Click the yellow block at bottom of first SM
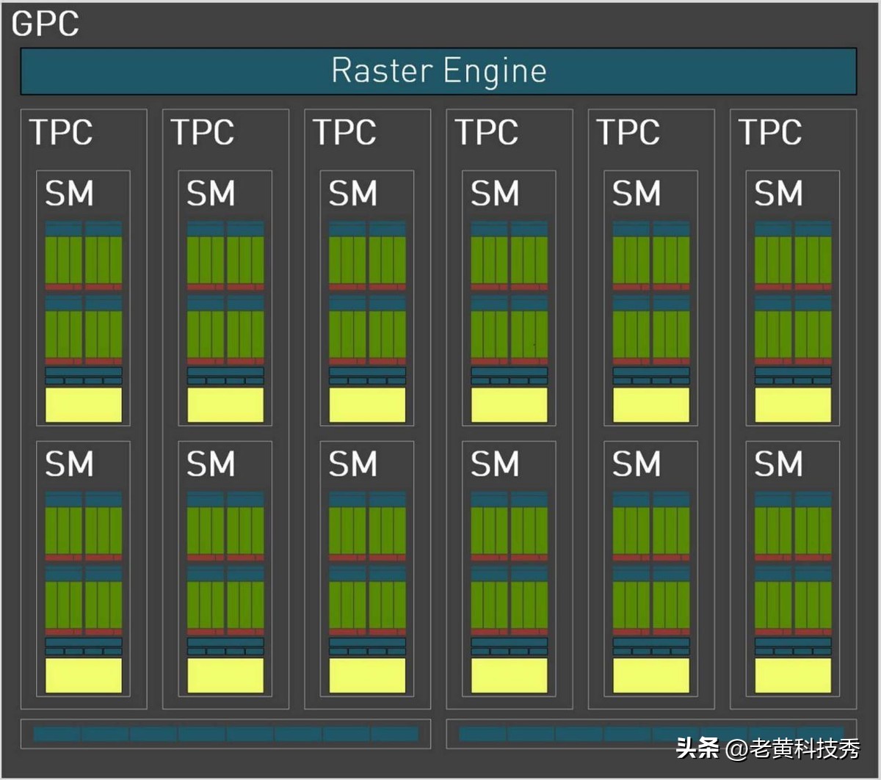 click(x=81, y=404)
